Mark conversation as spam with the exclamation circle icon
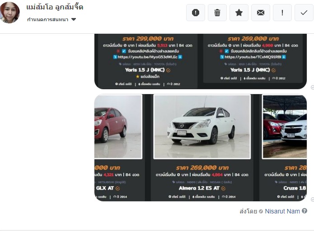314x231 pixels. tap(196, 13)
